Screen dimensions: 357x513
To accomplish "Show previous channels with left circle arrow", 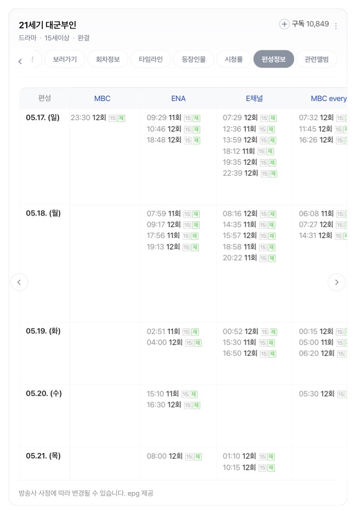I will [x=19, y=282].
